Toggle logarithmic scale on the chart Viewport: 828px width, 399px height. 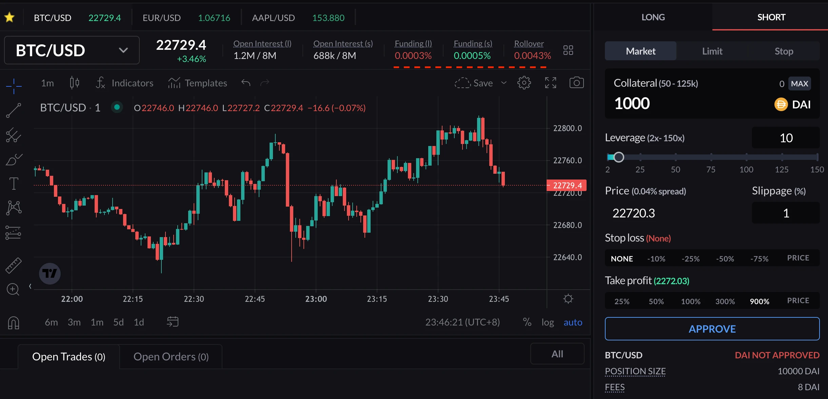(x=547, y=322)
